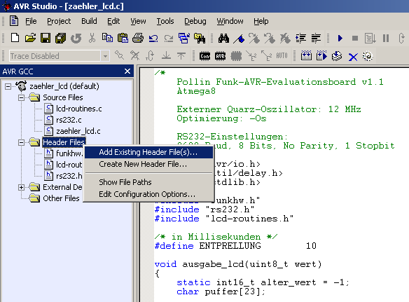409x302 pixels.
Task: Click the Find in Files folder-binoculars icon
Action: [200, 39]
